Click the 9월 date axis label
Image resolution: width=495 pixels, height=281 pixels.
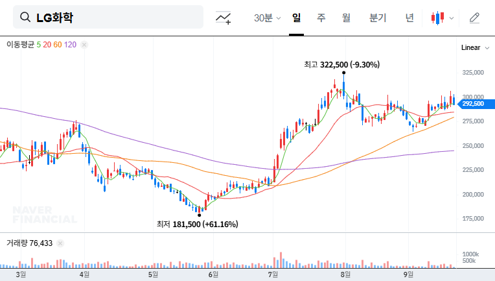408,275
